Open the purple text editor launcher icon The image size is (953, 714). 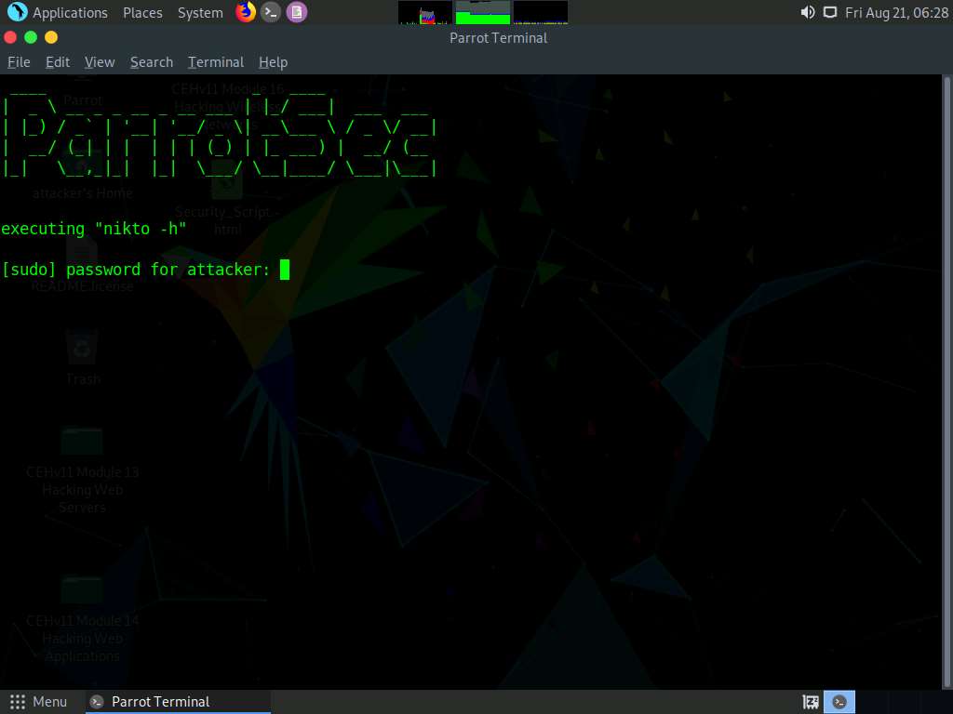[297, 12]
